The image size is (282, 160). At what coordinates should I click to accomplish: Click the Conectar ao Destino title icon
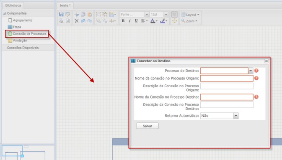tap(133, 61)
